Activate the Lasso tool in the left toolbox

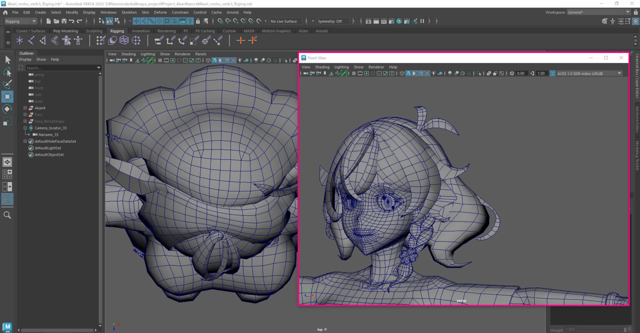7,72
